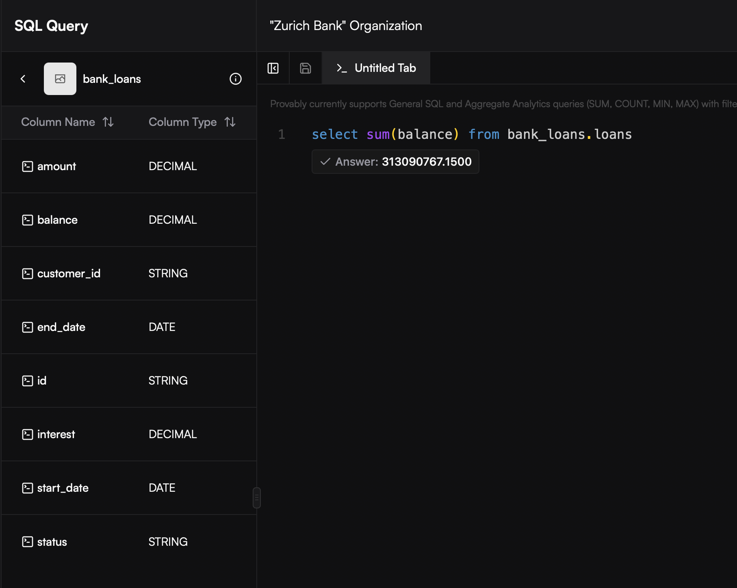
Task: Select the field icon next to amount
Action: (x=27, y=166)
